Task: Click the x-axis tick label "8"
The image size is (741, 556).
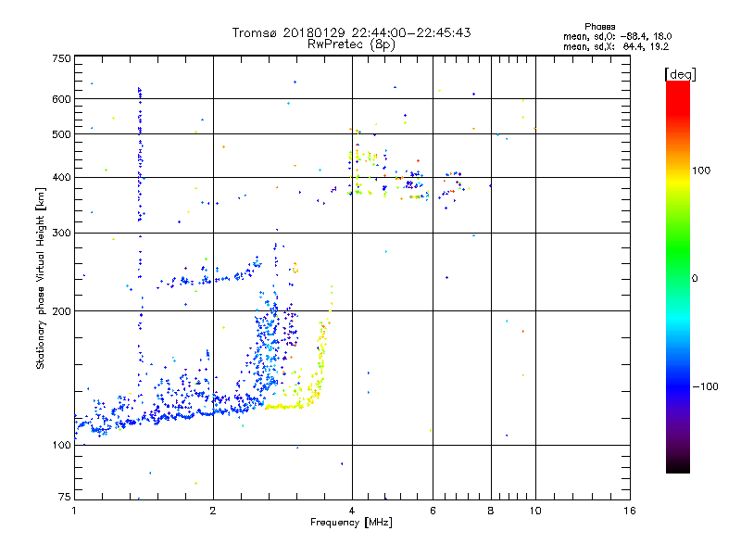Action: click(491, 511)
